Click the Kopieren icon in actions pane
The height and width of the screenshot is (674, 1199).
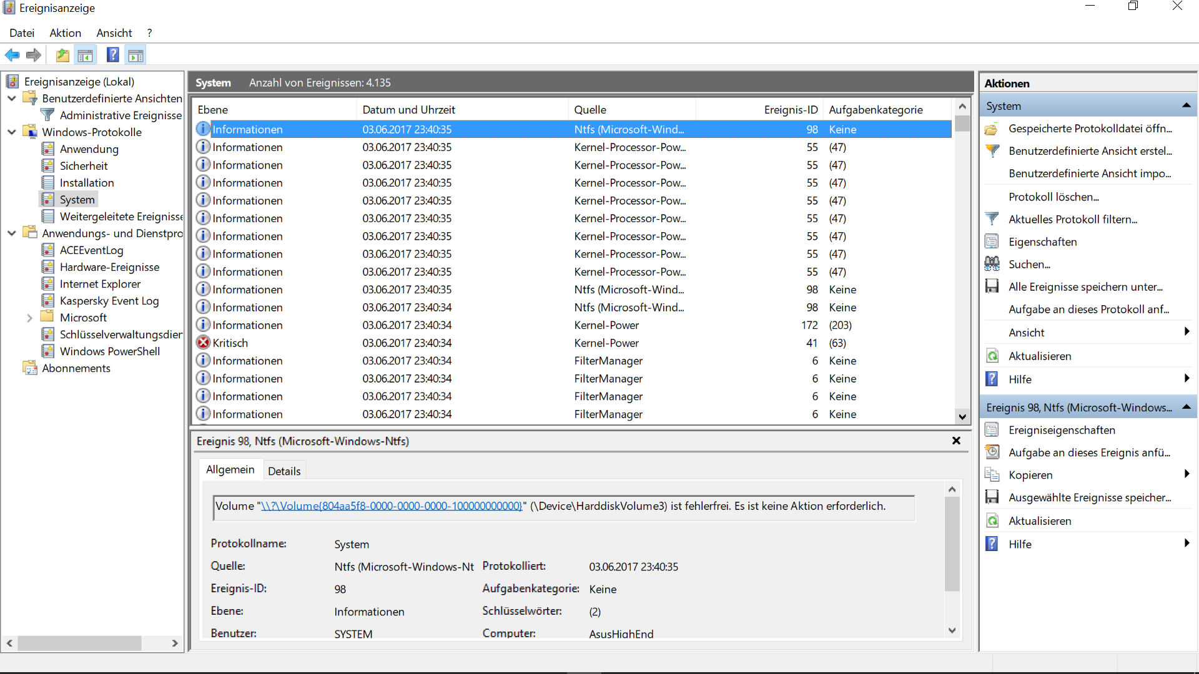point(992,475)
